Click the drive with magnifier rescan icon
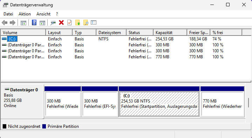 (x=53, y=23)
